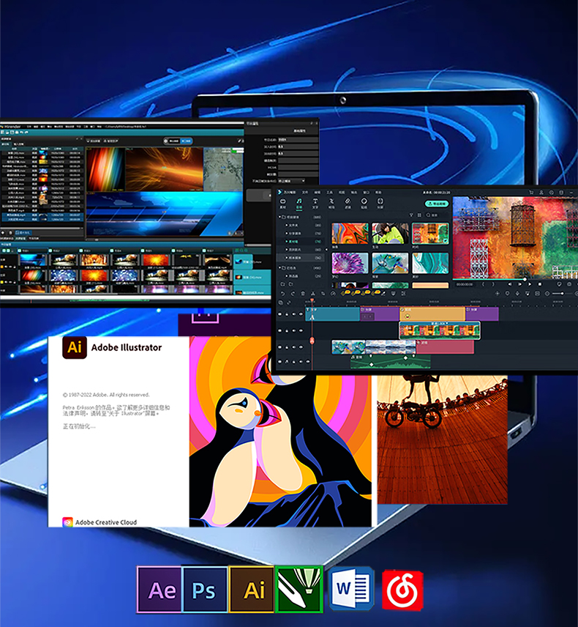
Task: Select the crop icon on Filmora timeline toolbar
Action: [323, 294]
